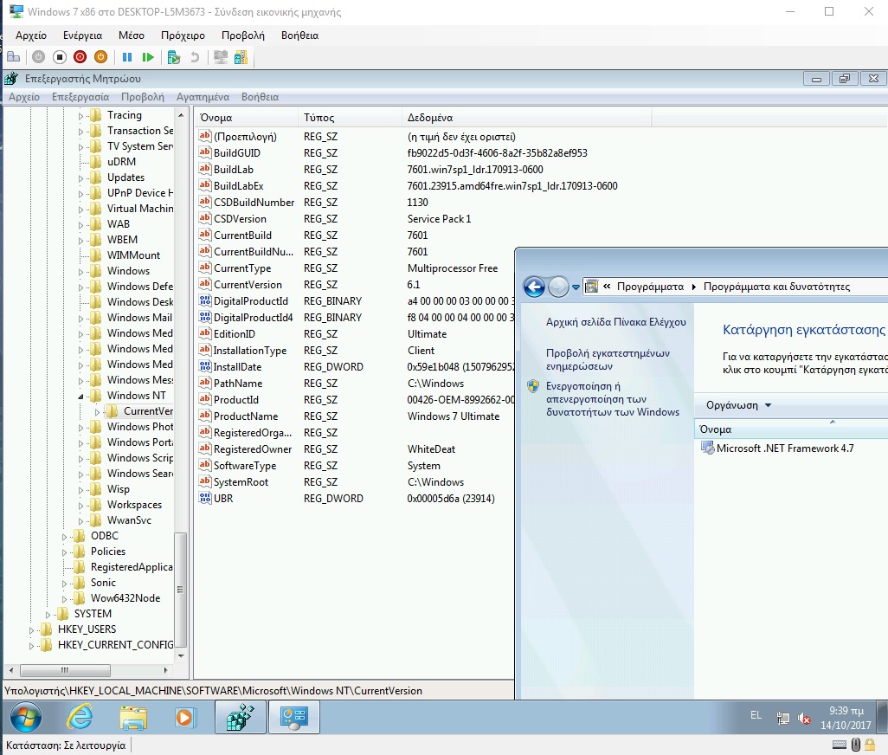Open the Windows Start button
Screen dimensions: 888x755
[x=25, y=717]
